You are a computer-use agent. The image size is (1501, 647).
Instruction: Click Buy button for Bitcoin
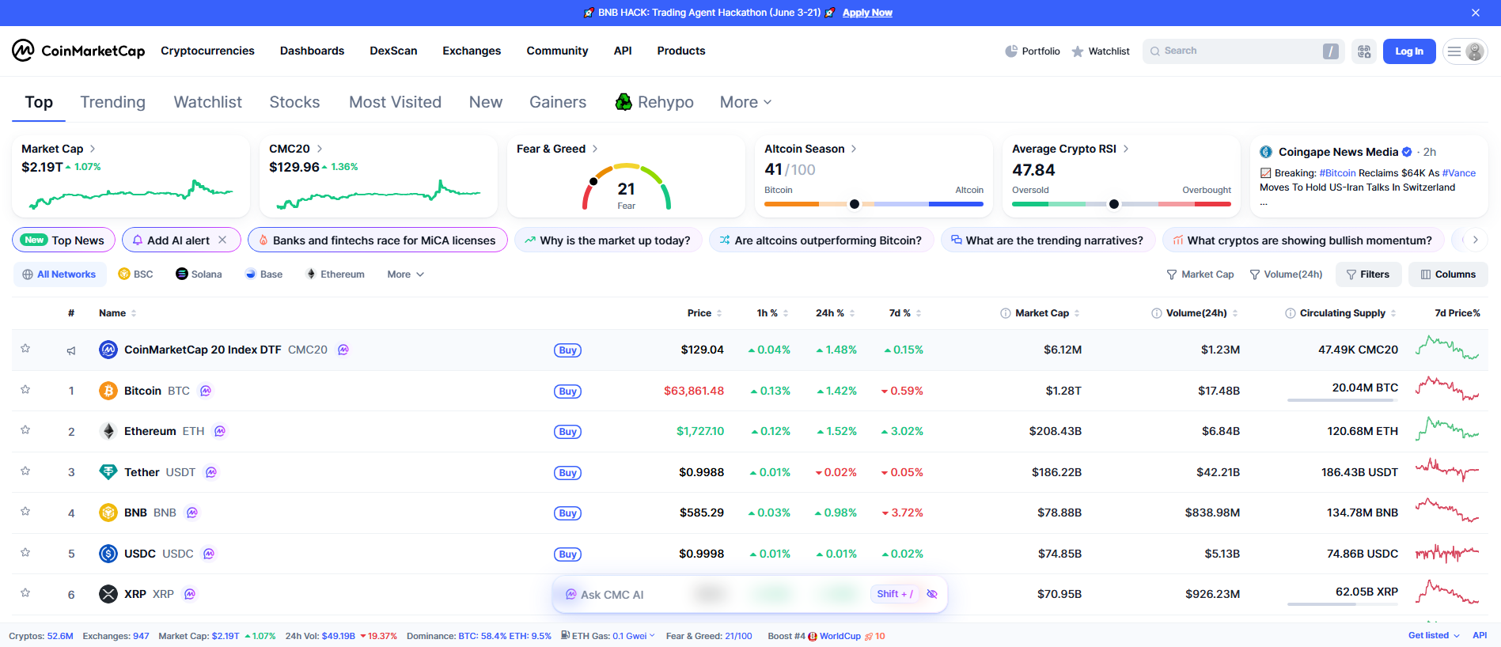point(567,392)
